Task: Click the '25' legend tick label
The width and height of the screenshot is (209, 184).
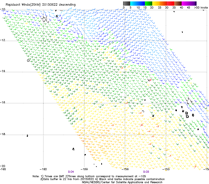Action: [x=160, y=8]
